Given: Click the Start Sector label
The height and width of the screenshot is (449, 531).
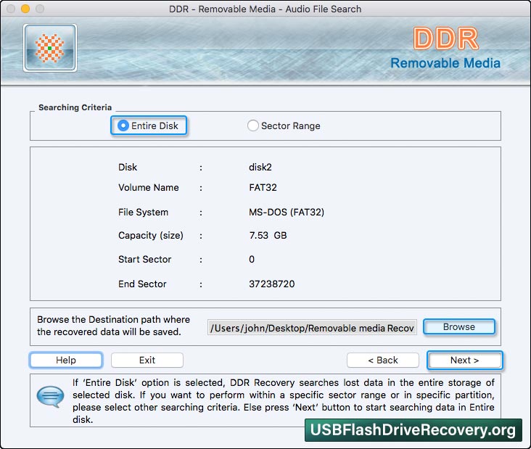Looking at the screenshot, I should point(144,260).
